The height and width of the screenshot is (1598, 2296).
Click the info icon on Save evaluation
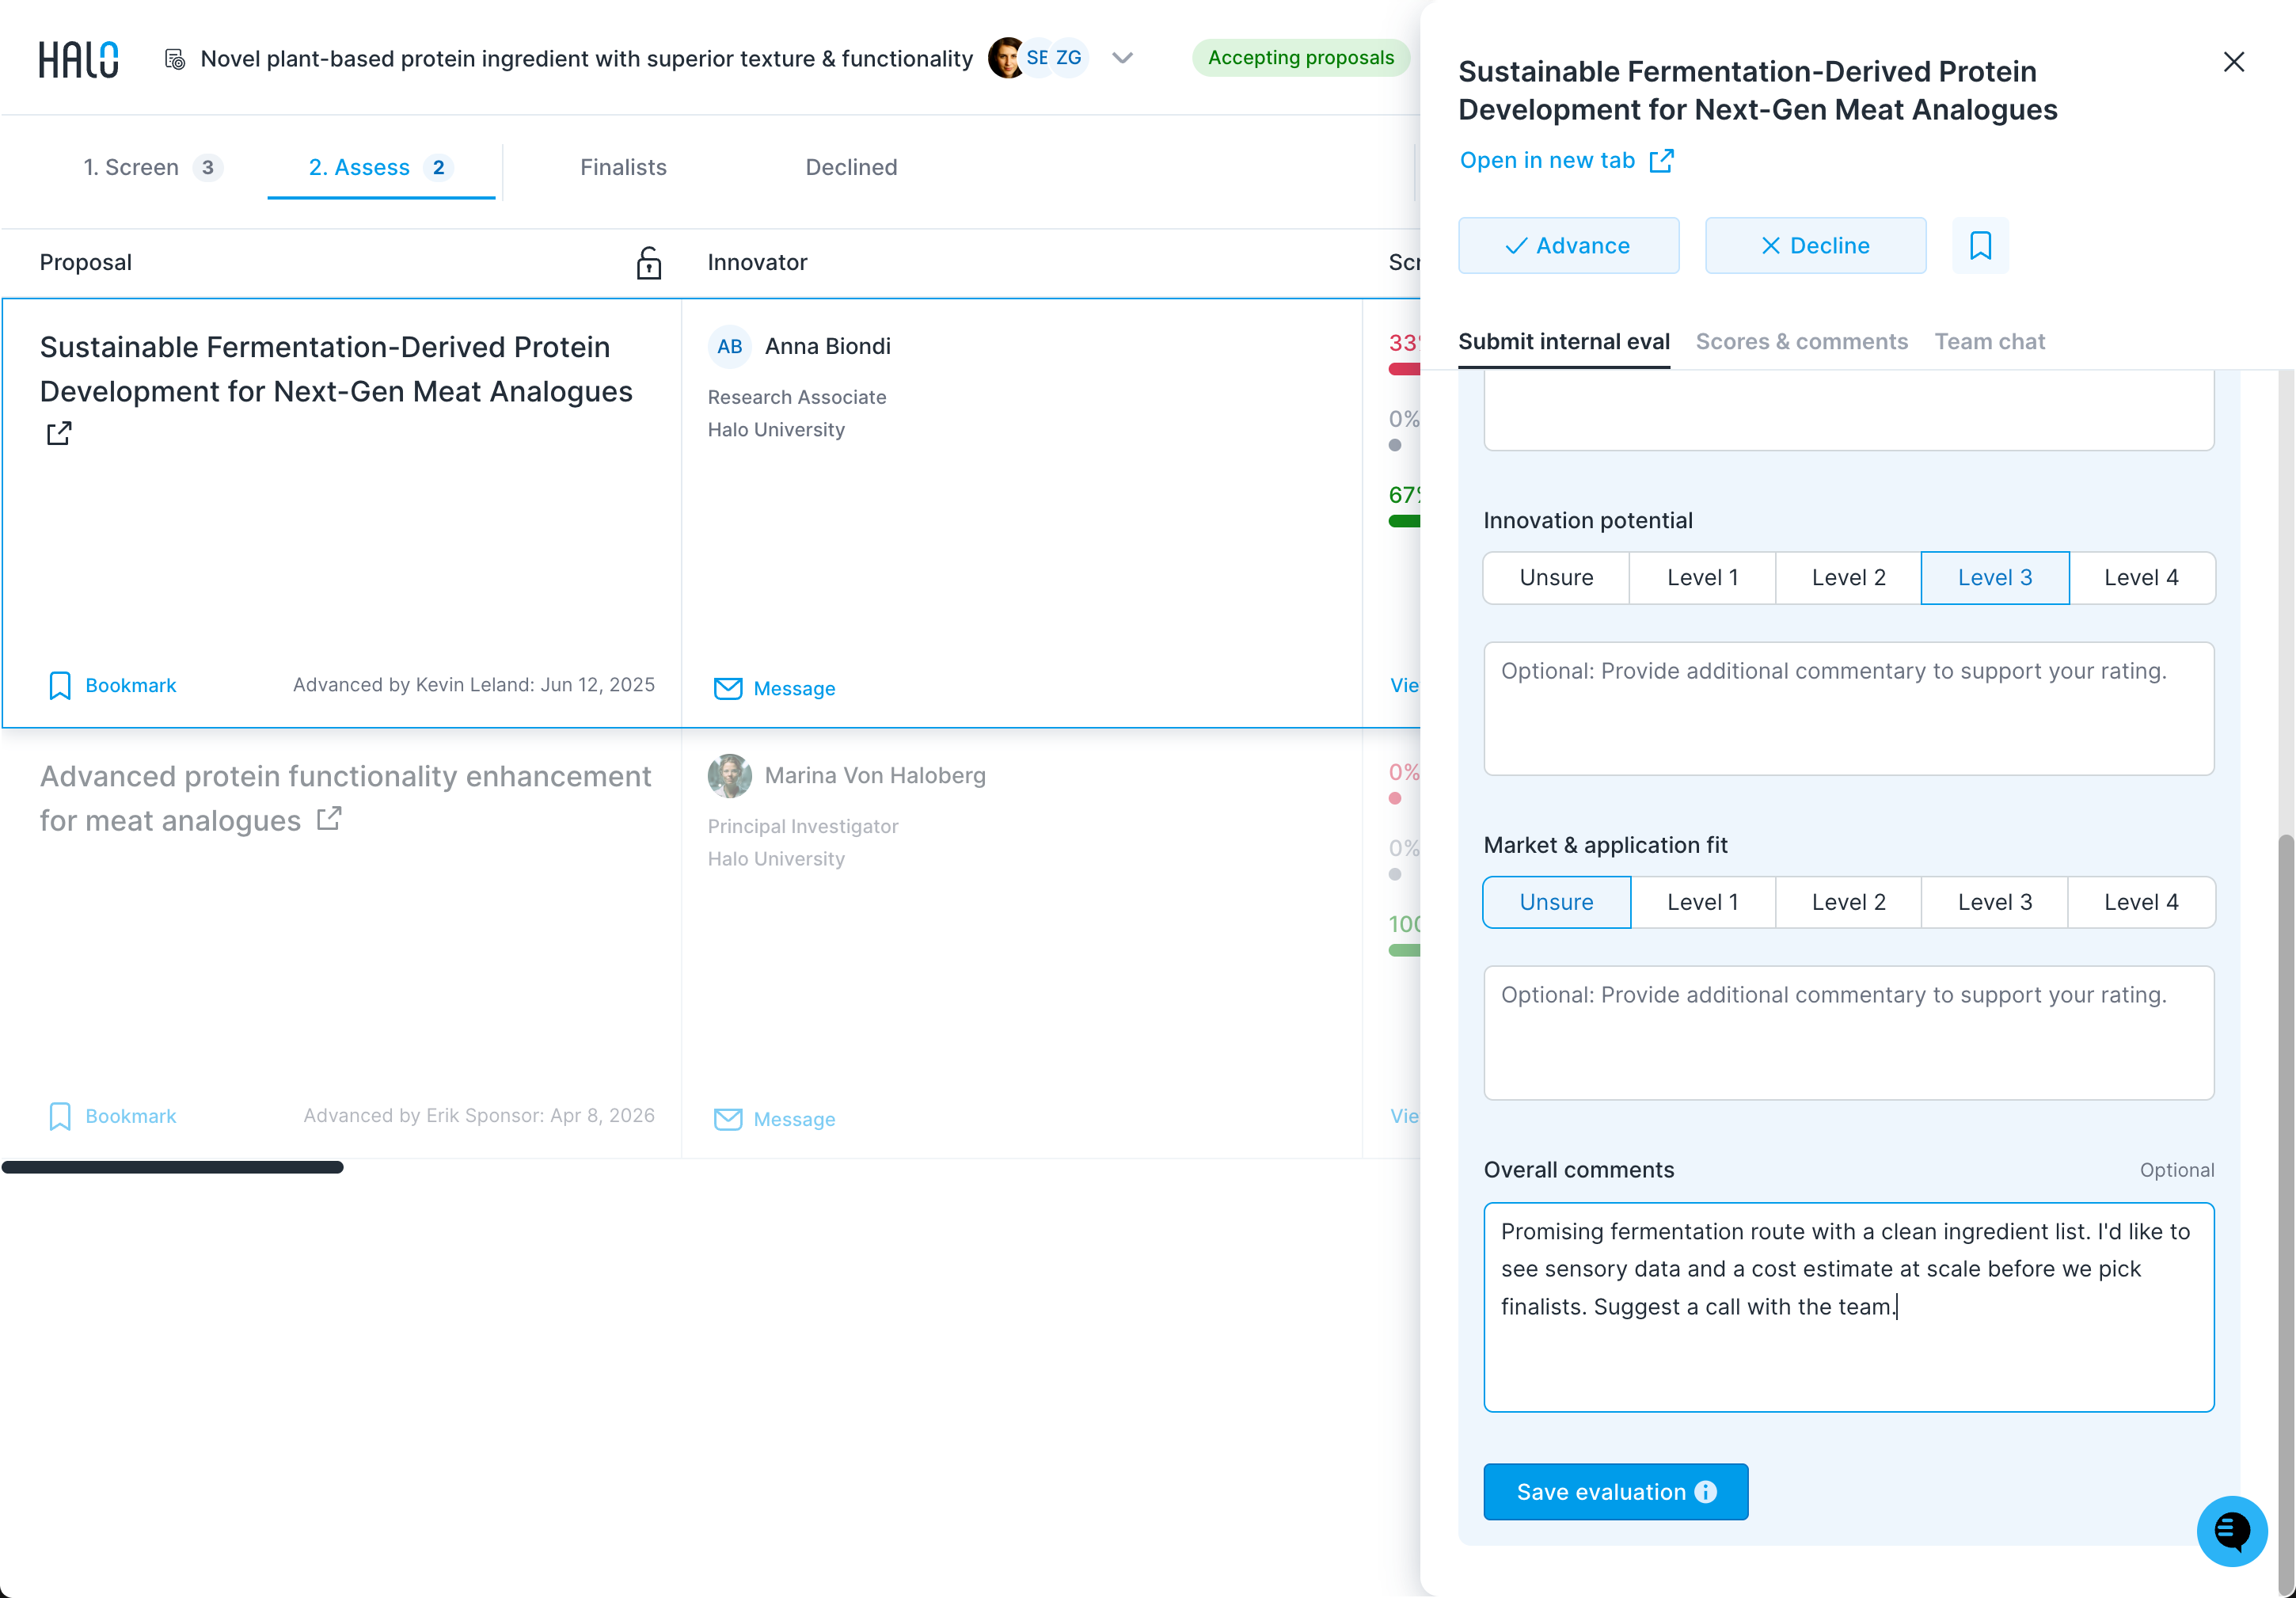click(x=1706, y=1492)
